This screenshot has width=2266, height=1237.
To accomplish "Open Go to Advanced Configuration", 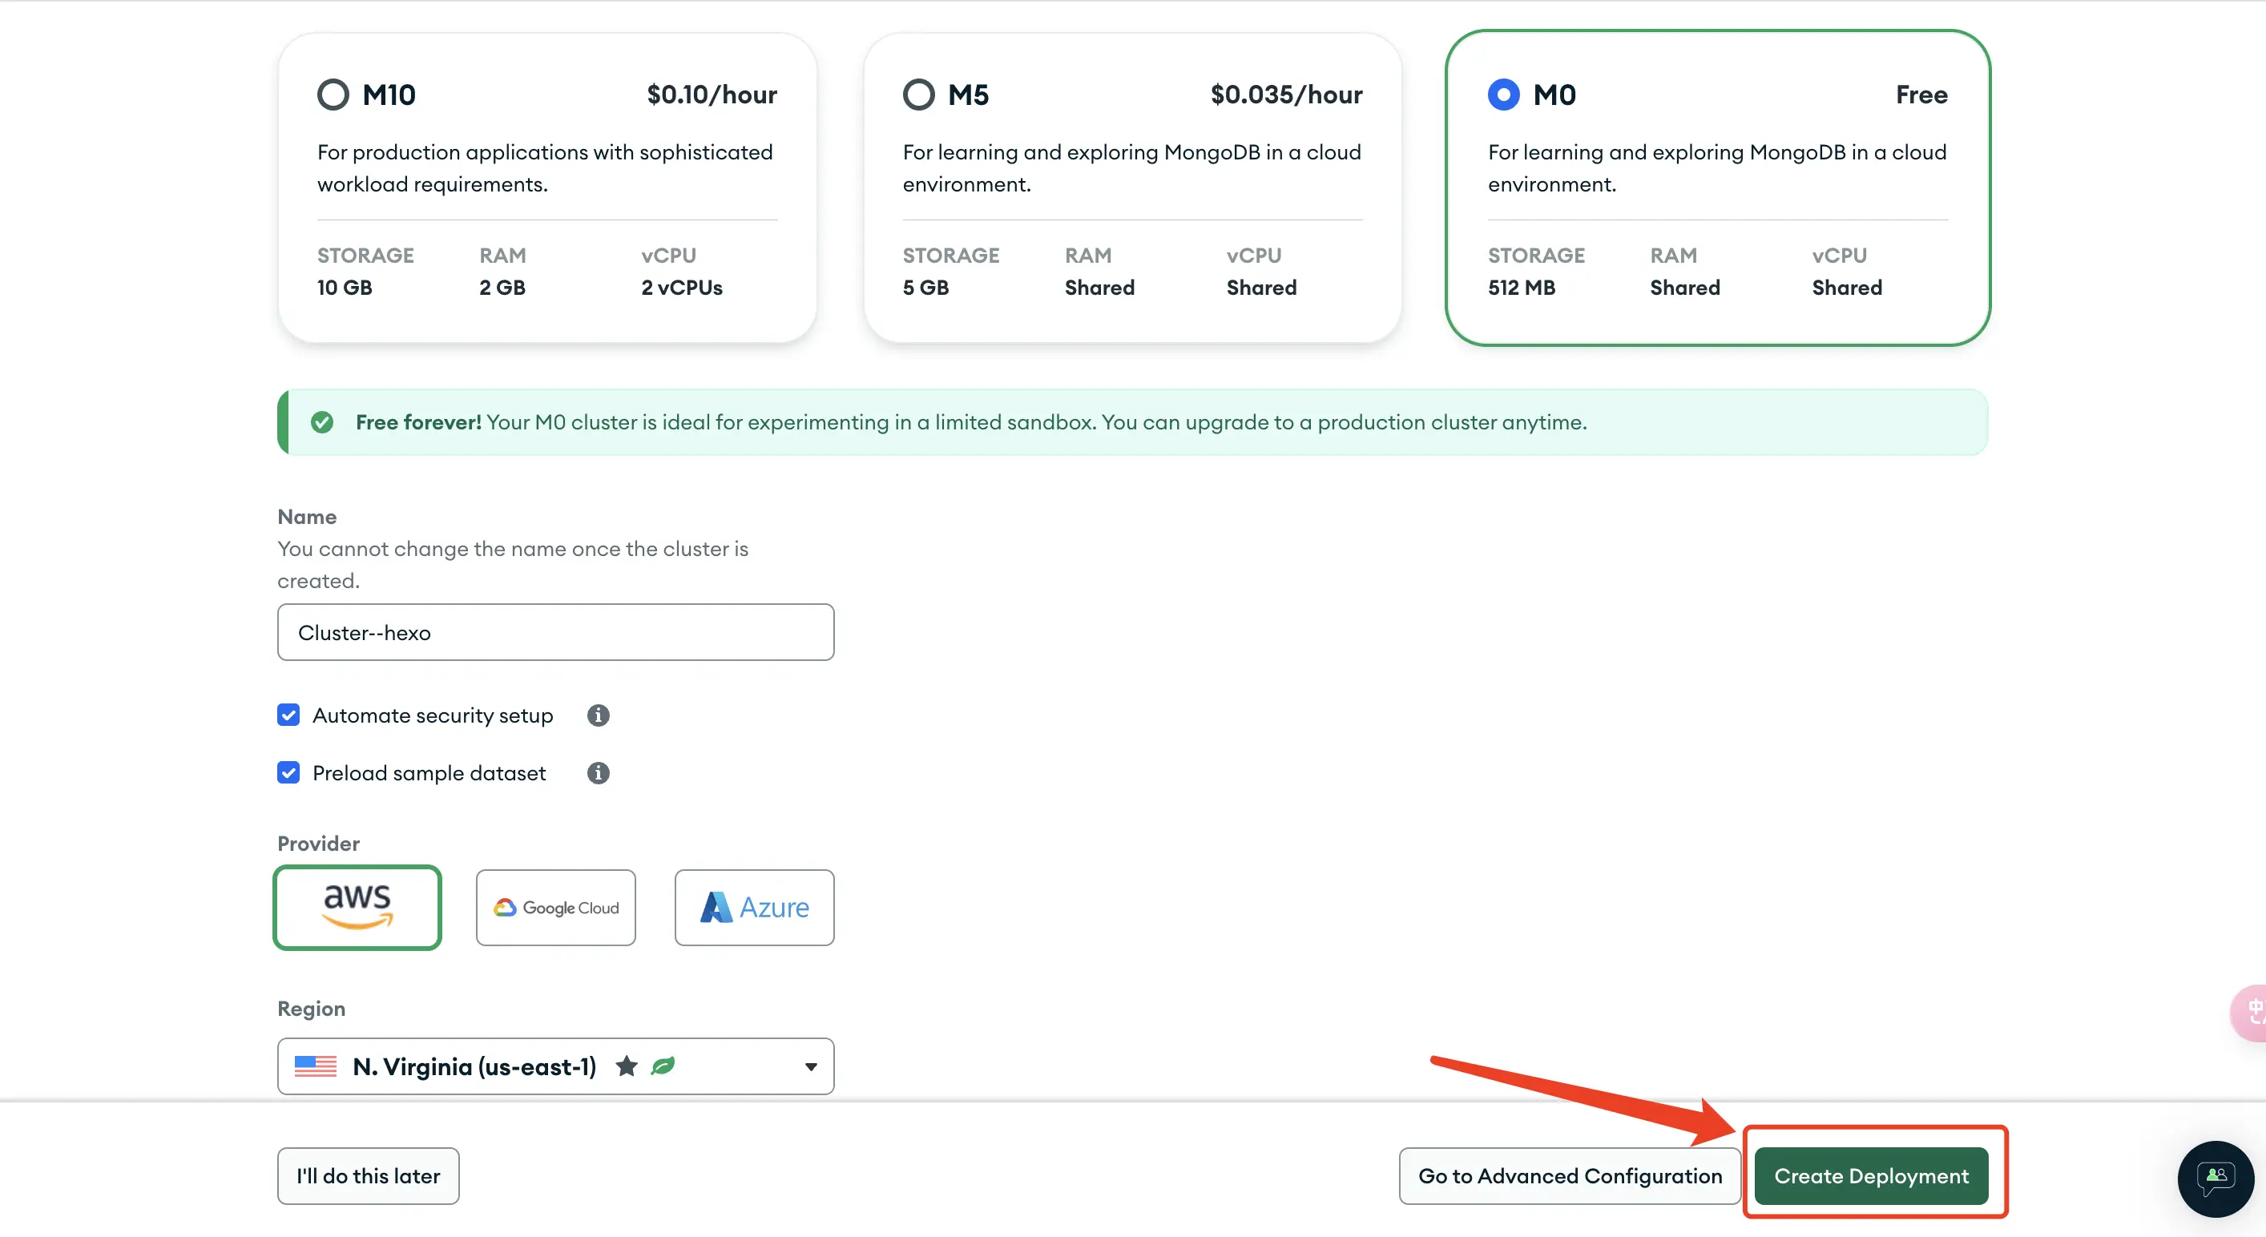I will (1570, 1176).
